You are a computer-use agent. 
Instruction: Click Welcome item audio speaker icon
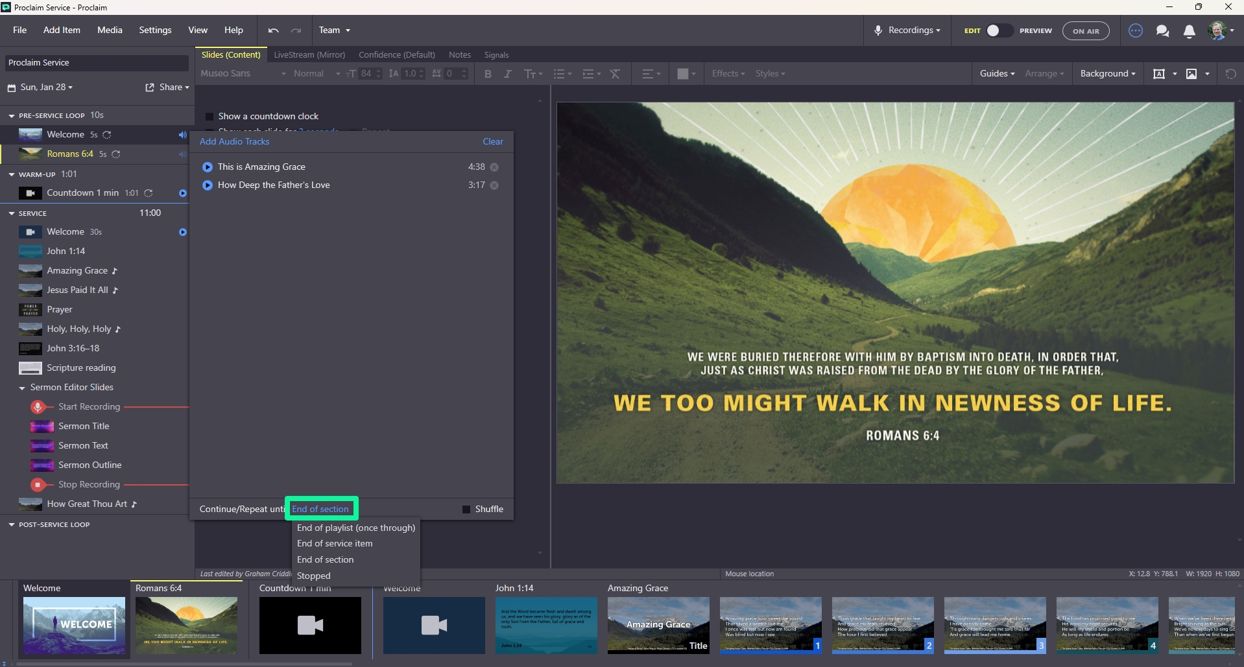[x=182, y=135]
